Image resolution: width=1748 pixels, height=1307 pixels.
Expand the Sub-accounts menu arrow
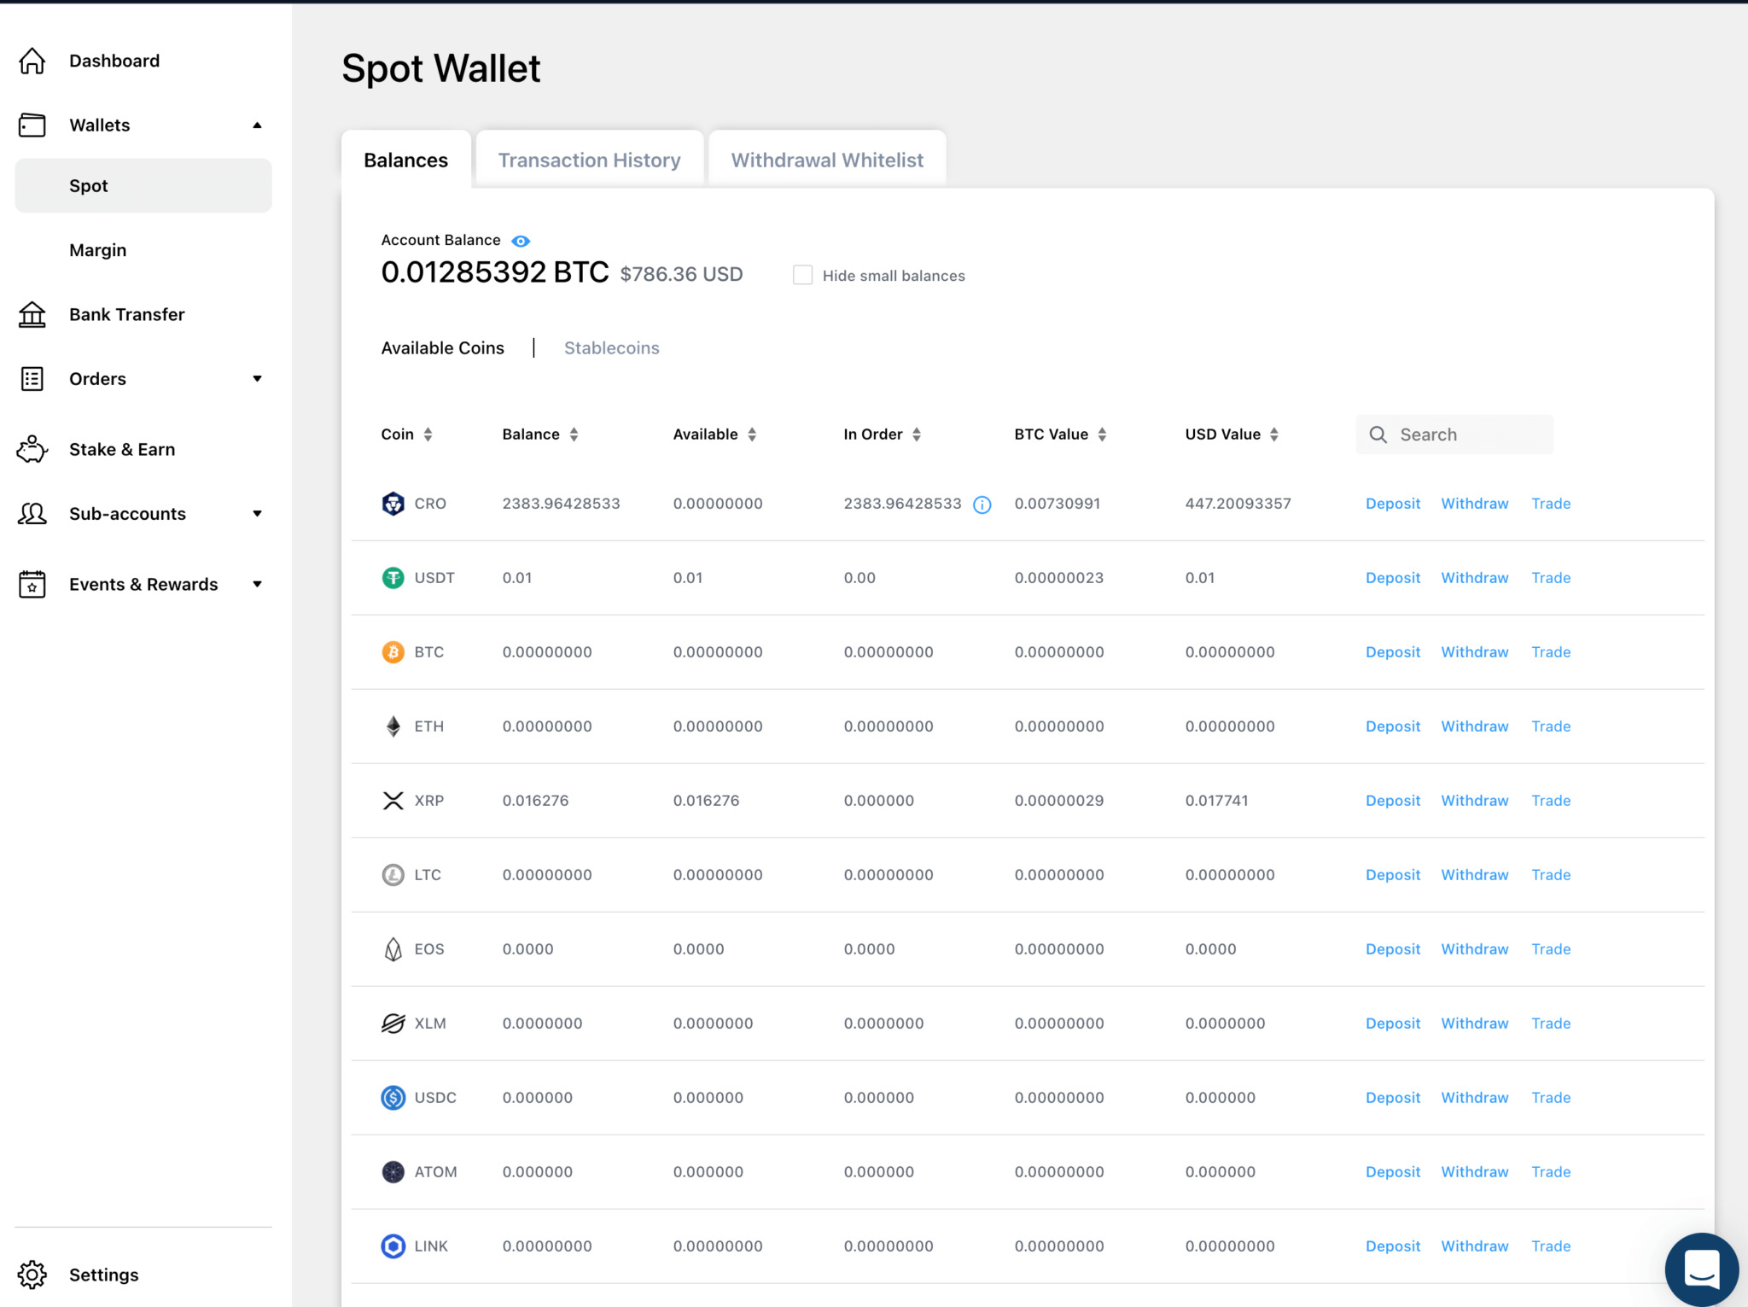[257, 514]
